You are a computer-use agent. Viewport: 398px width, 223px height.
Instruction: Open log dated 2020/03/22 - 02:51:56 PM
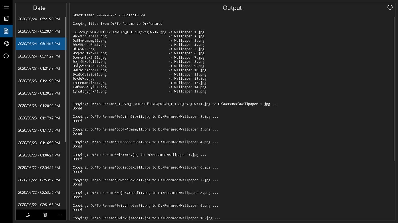[x=39, y=205]
